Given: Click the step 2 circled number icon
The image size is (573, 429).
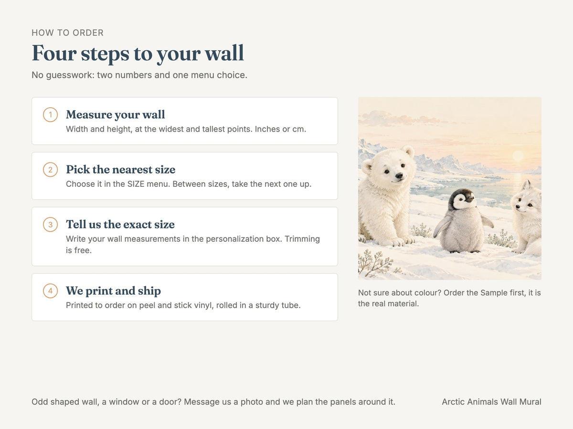Looking at the screenshot, I should [x=50, y=169].
